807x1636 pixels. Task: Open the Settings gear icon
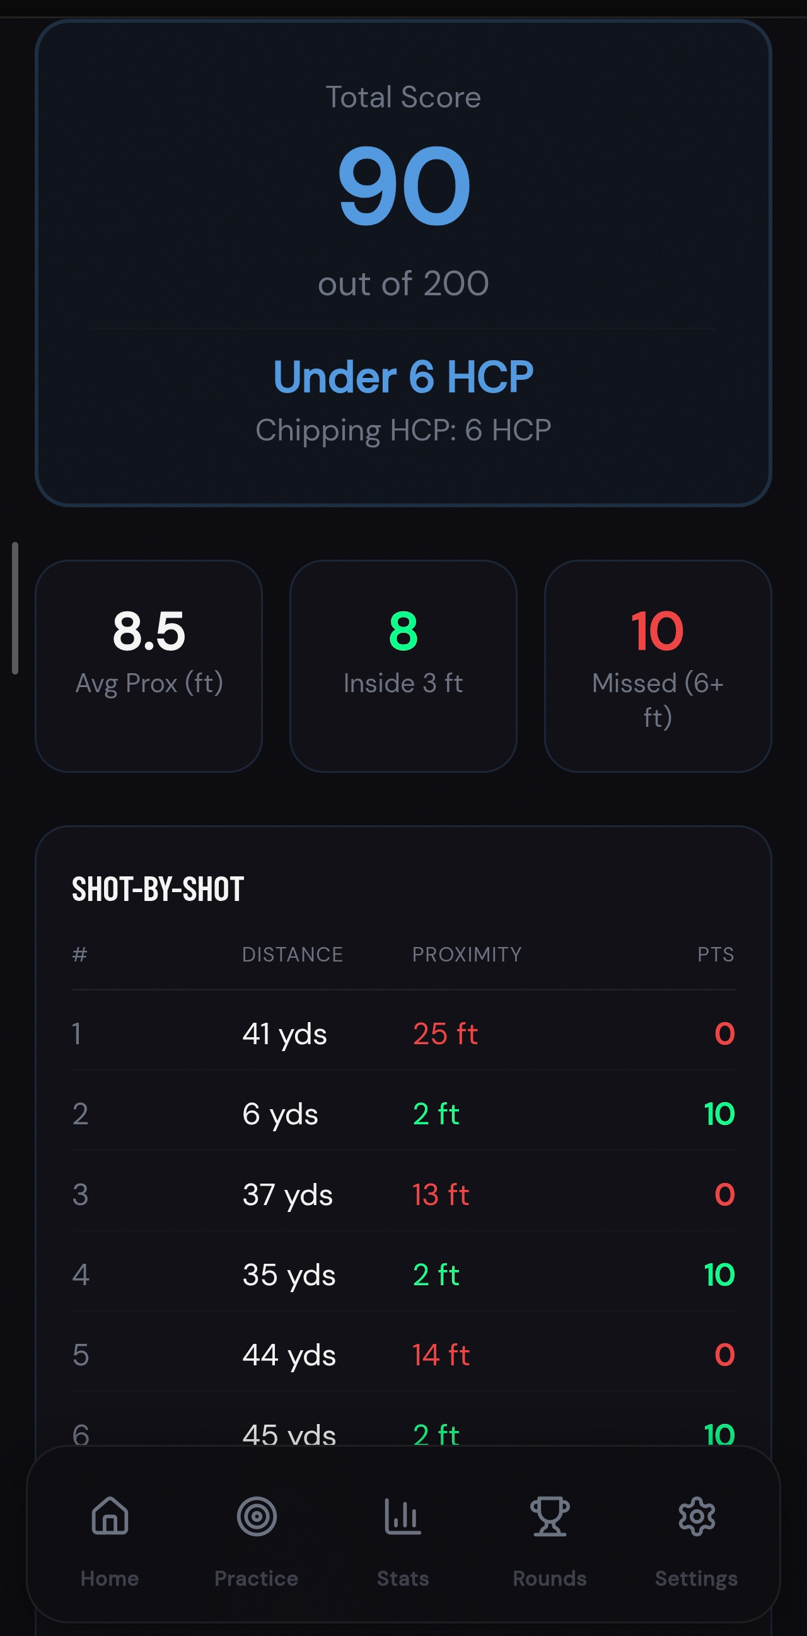[x=696, y=1518]
